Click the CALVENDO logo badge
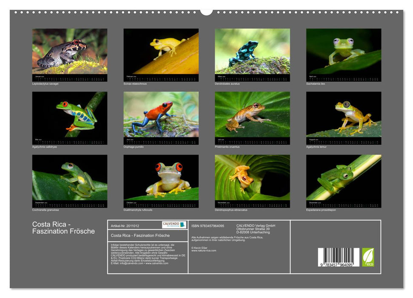413x298 pixels. tap(174, 225)
